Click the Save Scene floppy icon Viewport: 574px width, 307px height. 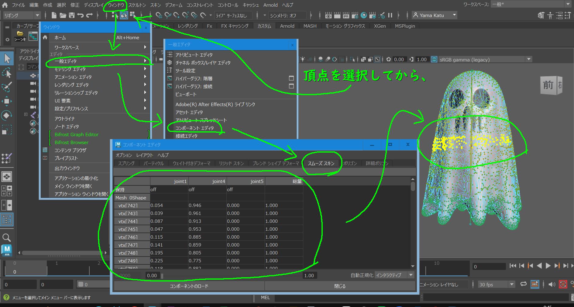point(72,15)
